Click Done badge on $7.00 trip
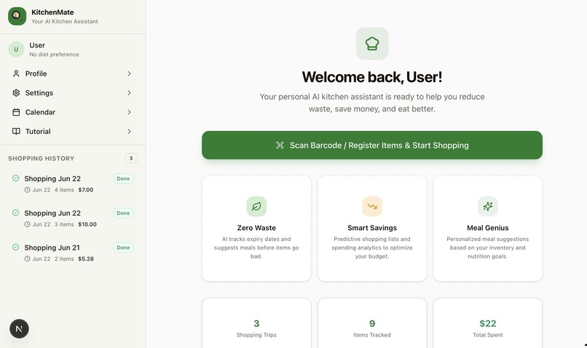The width and height of the screenshot is (587, 348). [x=123, y=178]
